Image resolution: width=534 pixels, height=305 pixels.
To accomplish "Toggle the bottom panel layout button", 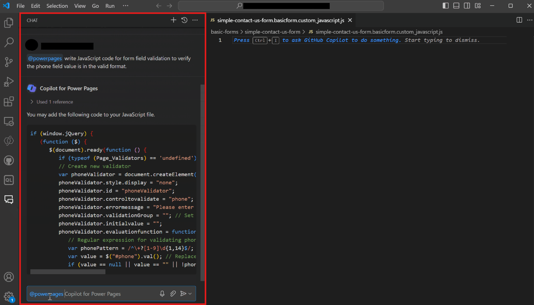I will click(456, 6).
